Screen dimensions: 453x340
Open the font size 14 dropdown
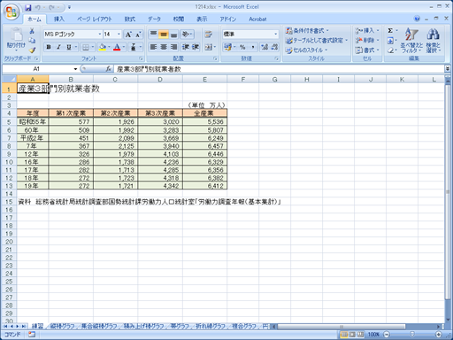tap(119, 35)
